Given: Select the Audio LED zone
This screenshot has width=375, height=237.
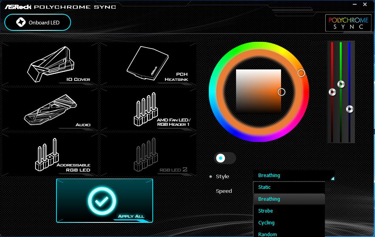Looking at the screenshot, I should [x=50, y=109].
